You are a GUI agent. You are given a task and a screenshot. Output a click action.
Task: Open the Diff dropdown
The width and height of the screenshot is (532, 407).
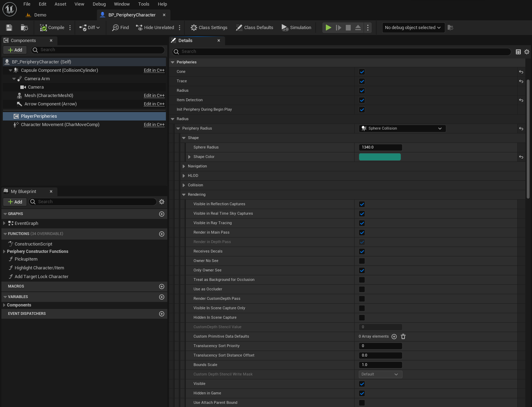pos(90,28)
